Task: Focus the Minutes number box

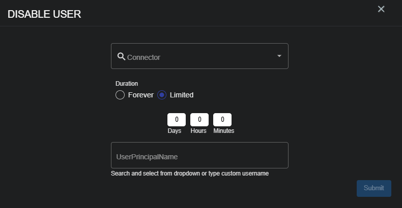Action: click(222, 120)
